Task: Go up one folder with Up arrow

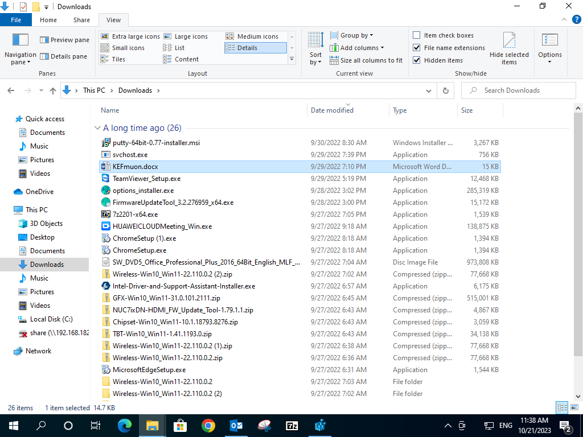Action: 53,90
